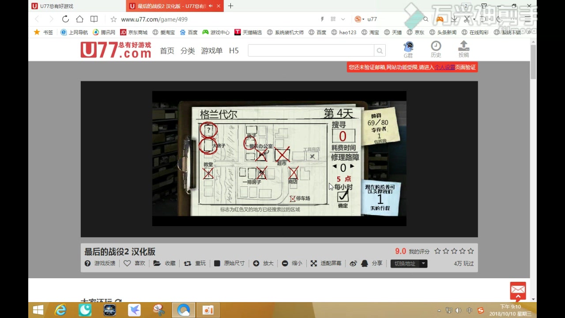Open the 上网导航 bookmark
The height and width of the screenshot is (318, 565).
point(74,32)
